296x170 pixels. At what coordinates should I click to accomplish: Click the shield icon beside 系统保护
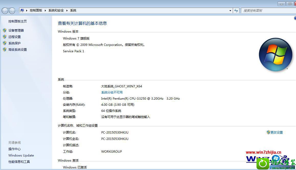[4, 43]
